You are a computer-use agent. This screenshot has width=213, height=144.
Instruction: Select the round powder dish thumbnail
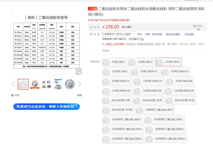[70, 84]
